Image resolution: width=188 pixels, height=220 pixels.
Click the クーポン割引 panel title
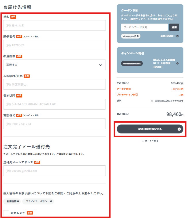point(130,11)
